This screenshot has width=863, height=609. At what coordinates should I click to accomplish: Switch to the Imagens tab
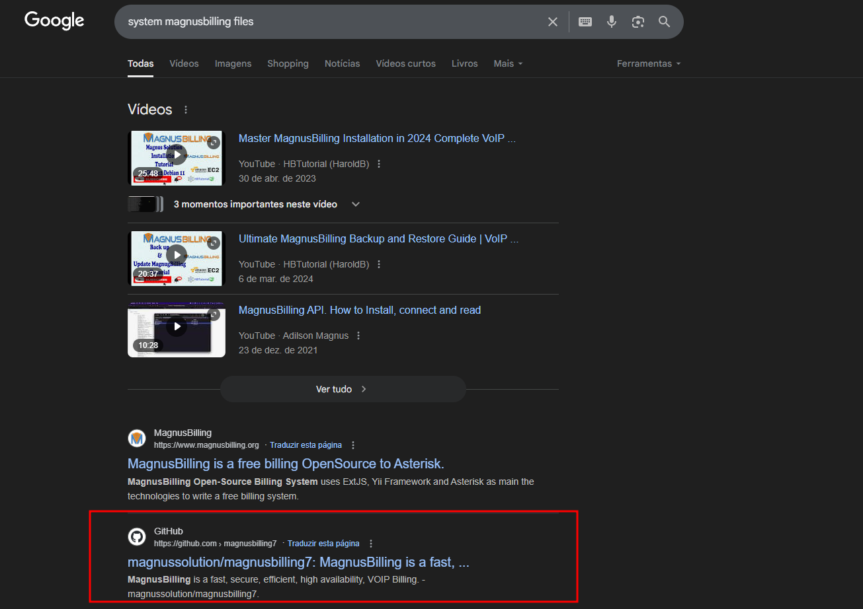233,63
